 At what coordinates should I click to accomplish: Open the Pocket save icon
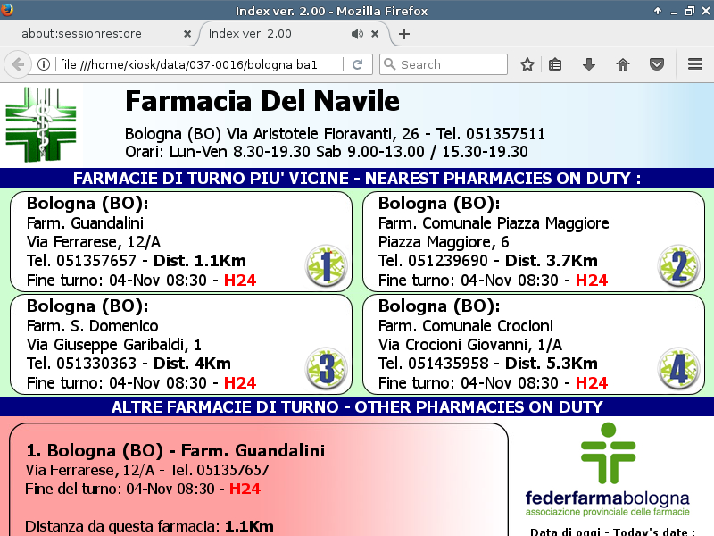coord(656,64)
